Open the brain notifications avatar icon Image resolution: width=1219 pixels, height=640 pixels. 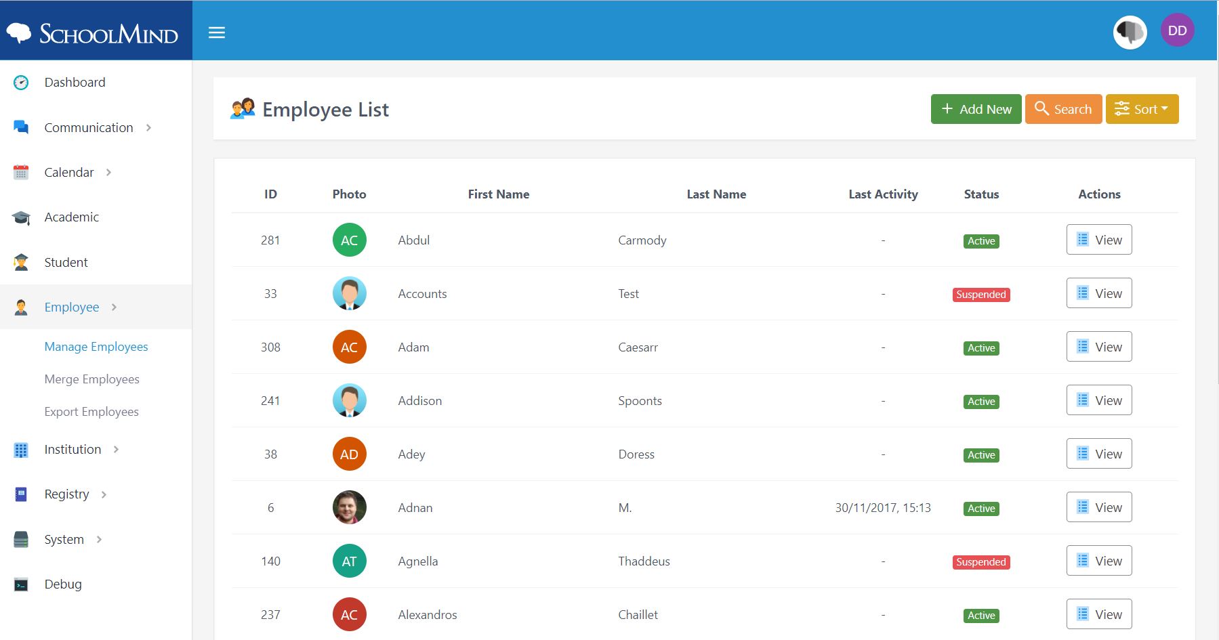coord(1130,32)
